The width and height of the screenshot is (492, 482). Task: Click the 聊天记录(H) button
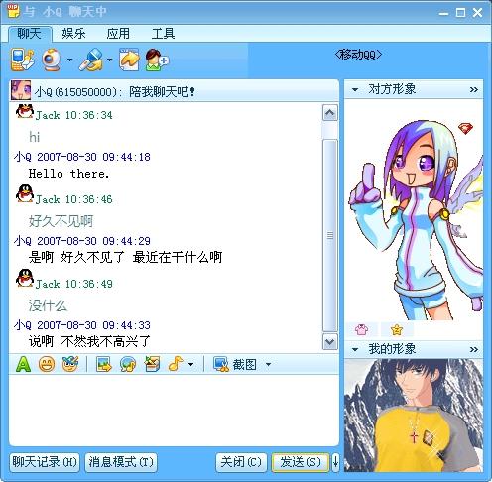(45, 462)
